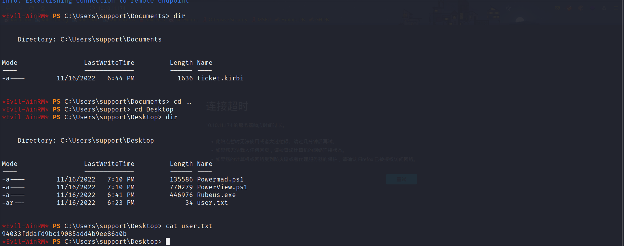Viewport: 624px width, 246px height.
Task: Click the 6:23 PM timestamp of user.txt
Action: pos(121,203)
